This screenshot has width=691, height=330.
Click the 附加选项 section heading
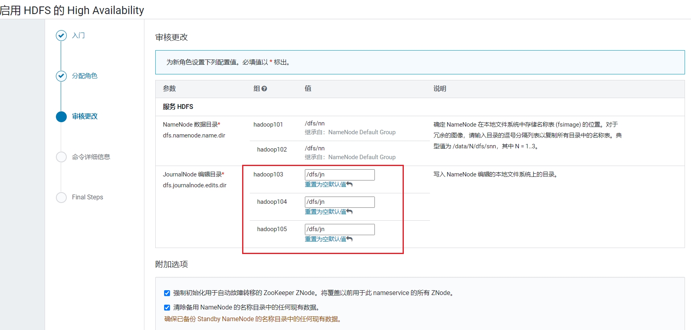point(172,264)
